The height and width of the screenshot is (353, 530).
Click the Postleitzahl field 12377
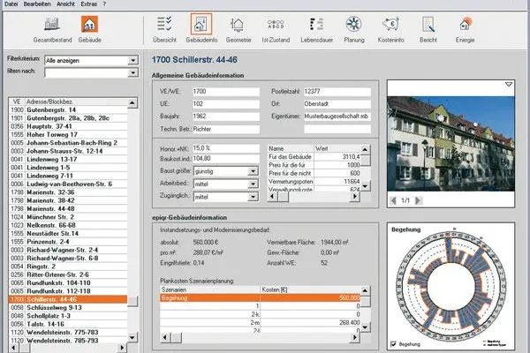coord(337,92)
